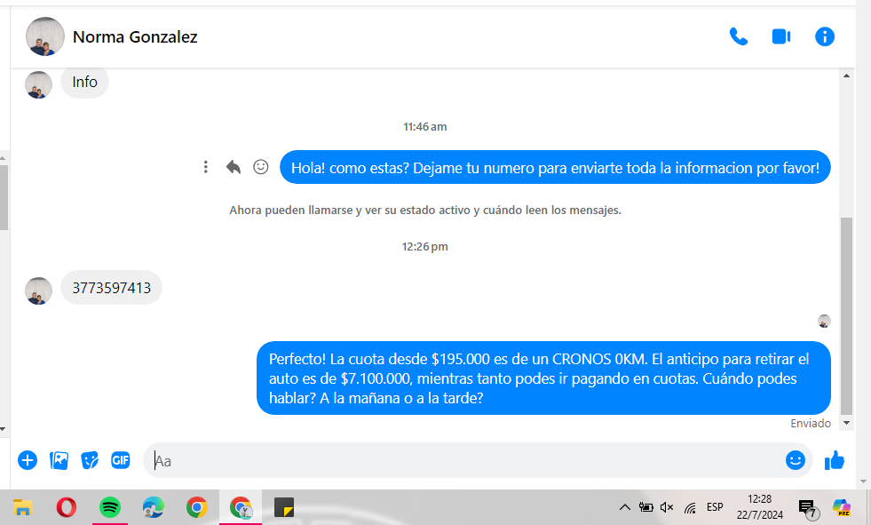
Task: Send a thumbs-up like
Action: pyautogui.click(x=835, y=460)
